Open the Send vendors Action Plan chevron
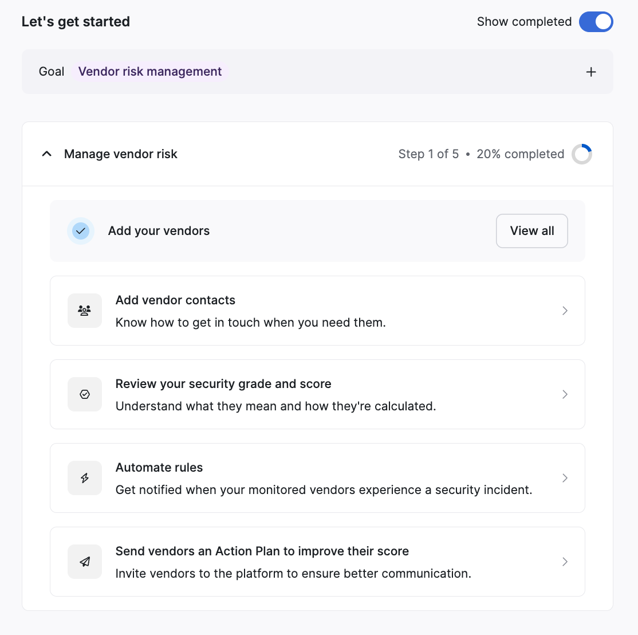 coord(565,561)
